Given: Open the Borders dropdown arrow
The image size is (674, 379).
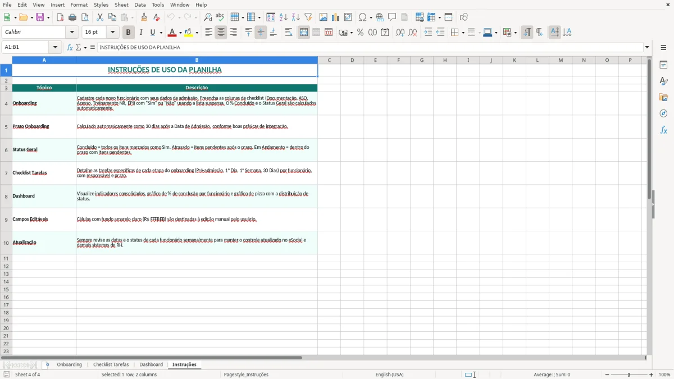Looking at the screenshot, I should click(x=462, y=33).
